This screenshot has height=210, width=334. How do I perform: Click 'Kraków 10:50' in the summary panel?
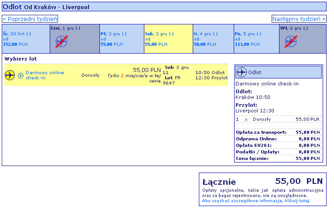253,97
